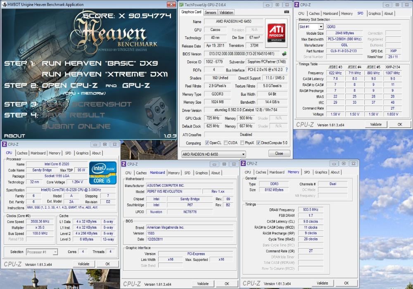
Task: Click About in the Heaven Benchmark app
Action: [14, 136]
